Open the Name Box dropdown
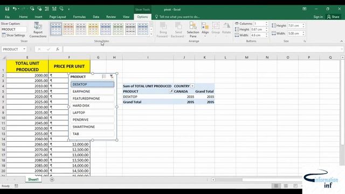345x194 pixels. (24, 49)
